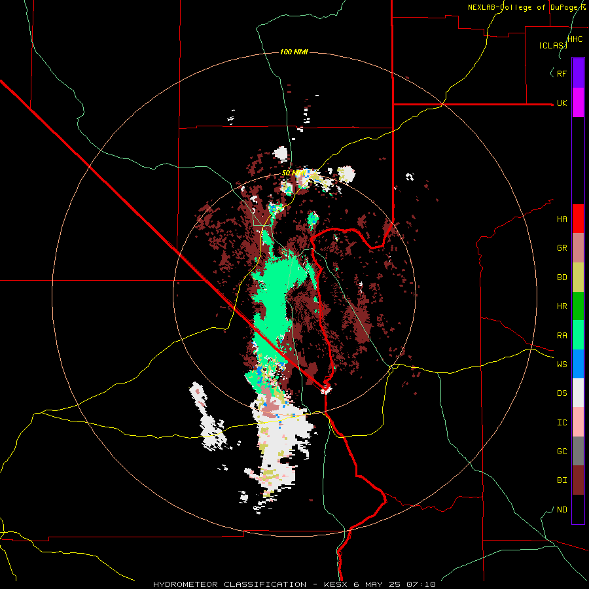Click the dark red BI color swatch

click(578, 480)
